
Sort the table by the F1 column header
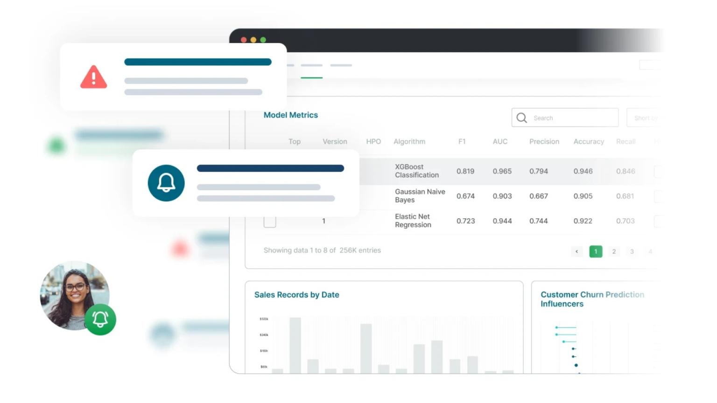click(x=462, y=141)
